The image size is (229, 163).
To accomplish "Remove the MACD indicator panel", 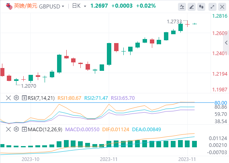I will (x=8, y=129).
